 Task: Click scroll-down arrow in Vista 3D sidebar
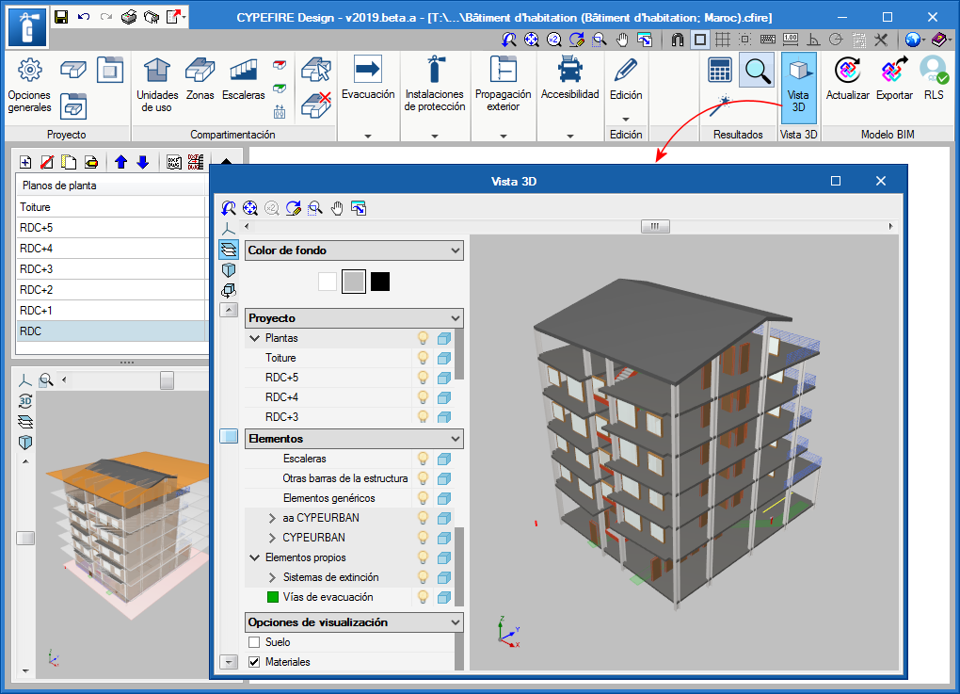[x=229, y=662]
